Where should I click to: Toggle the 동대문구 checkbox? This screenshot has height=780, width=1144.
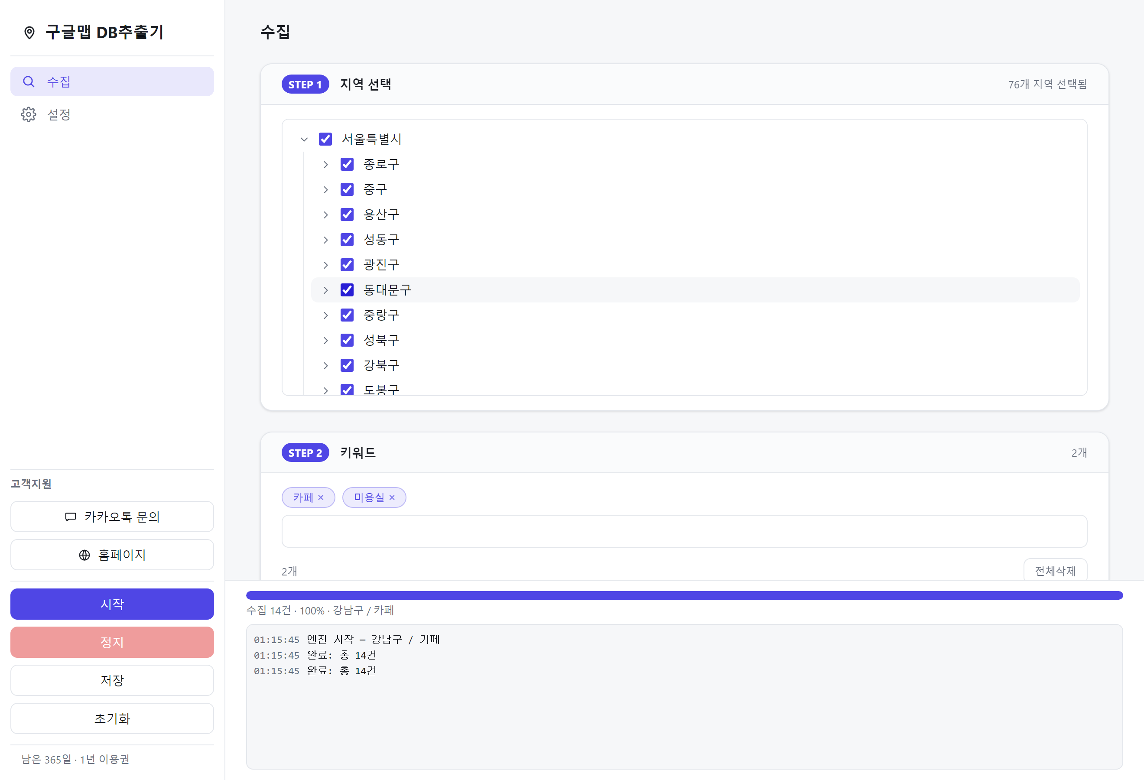coord(347,290)
